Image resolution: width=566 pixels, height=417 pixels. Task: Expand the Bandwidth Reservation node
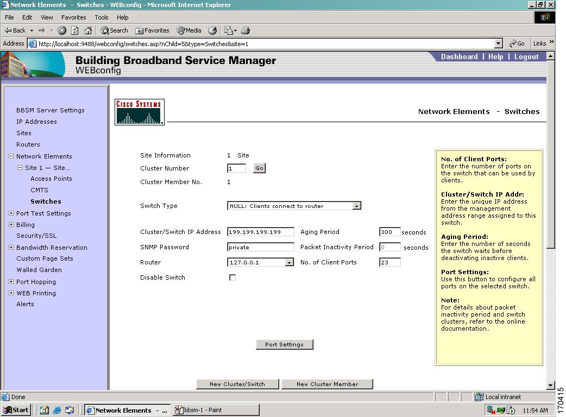[11, 248]
